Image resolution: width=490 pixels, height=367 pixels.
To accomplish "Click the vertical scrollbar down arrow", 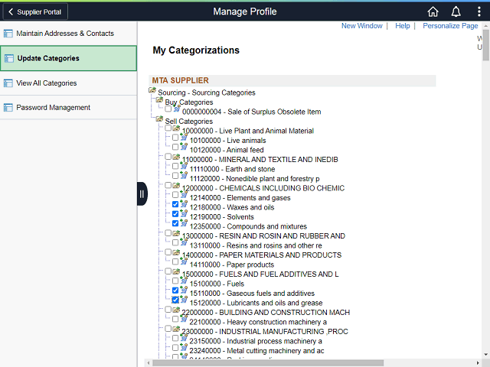I will pos(486,355).
